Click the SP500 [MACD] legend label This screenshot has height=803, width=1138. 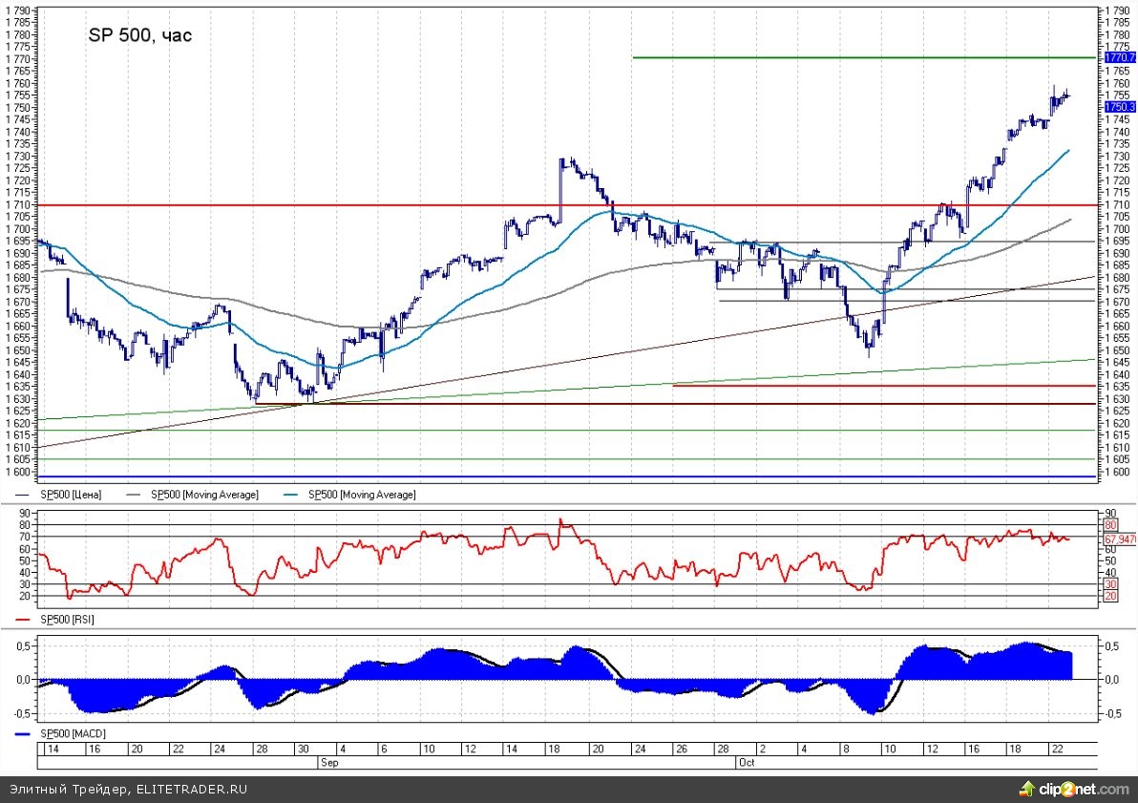click(x=72, y=733)
